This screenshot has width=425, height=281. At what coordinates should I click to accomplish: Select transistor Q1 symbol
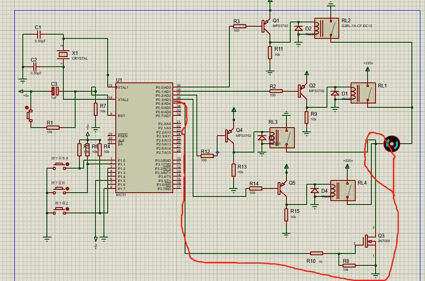click(266, 26)
